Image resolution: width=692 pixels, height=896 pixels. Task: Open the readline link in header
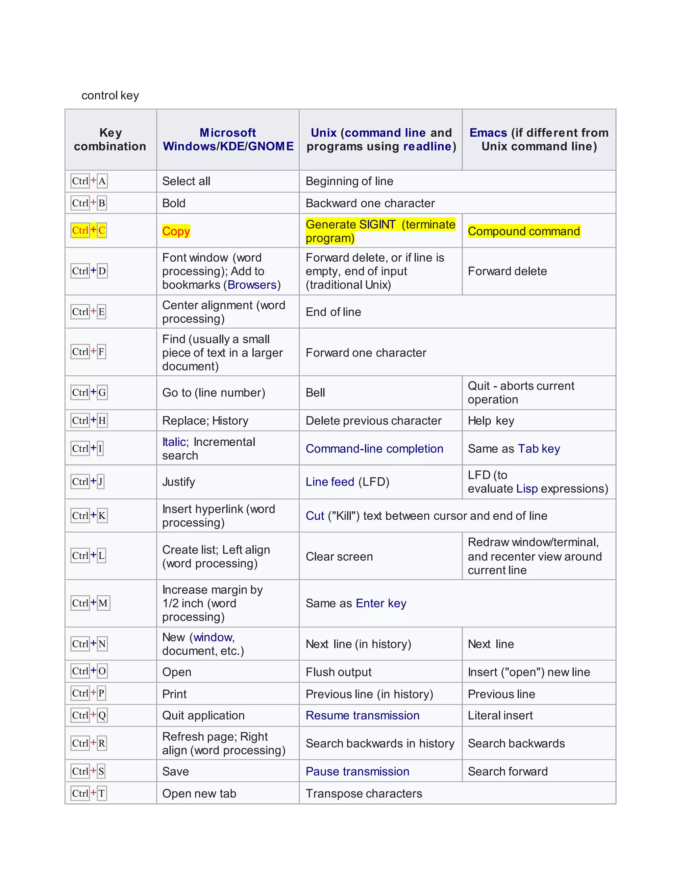(427, 146)
